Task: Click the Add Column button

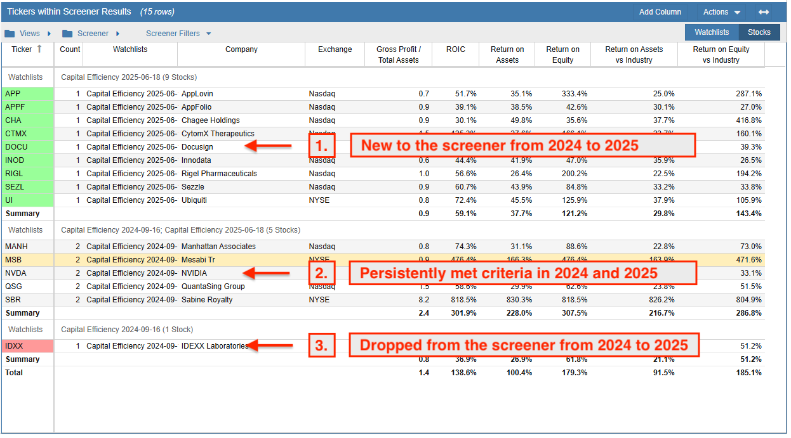Action: click(x=660, y=12)
